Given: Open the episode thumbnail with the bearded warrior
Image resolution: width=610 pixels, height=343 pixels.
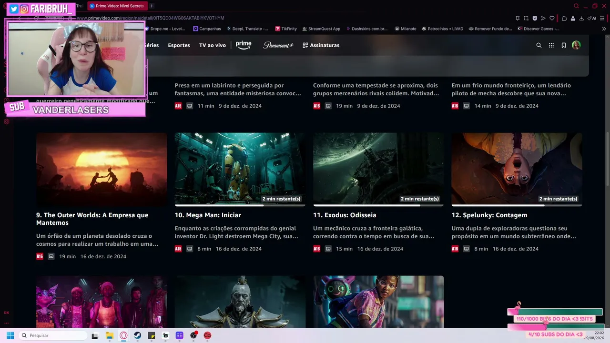Looking at the screenshot, I should (x=240, y=302).
